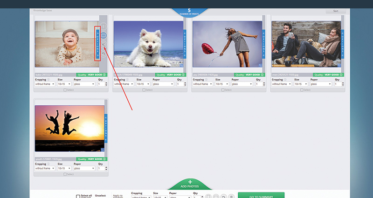The width and height of the screenshot is (373, 198).
Task: Open the Paper dropdown on the dog card
Action: pos(163,84)
